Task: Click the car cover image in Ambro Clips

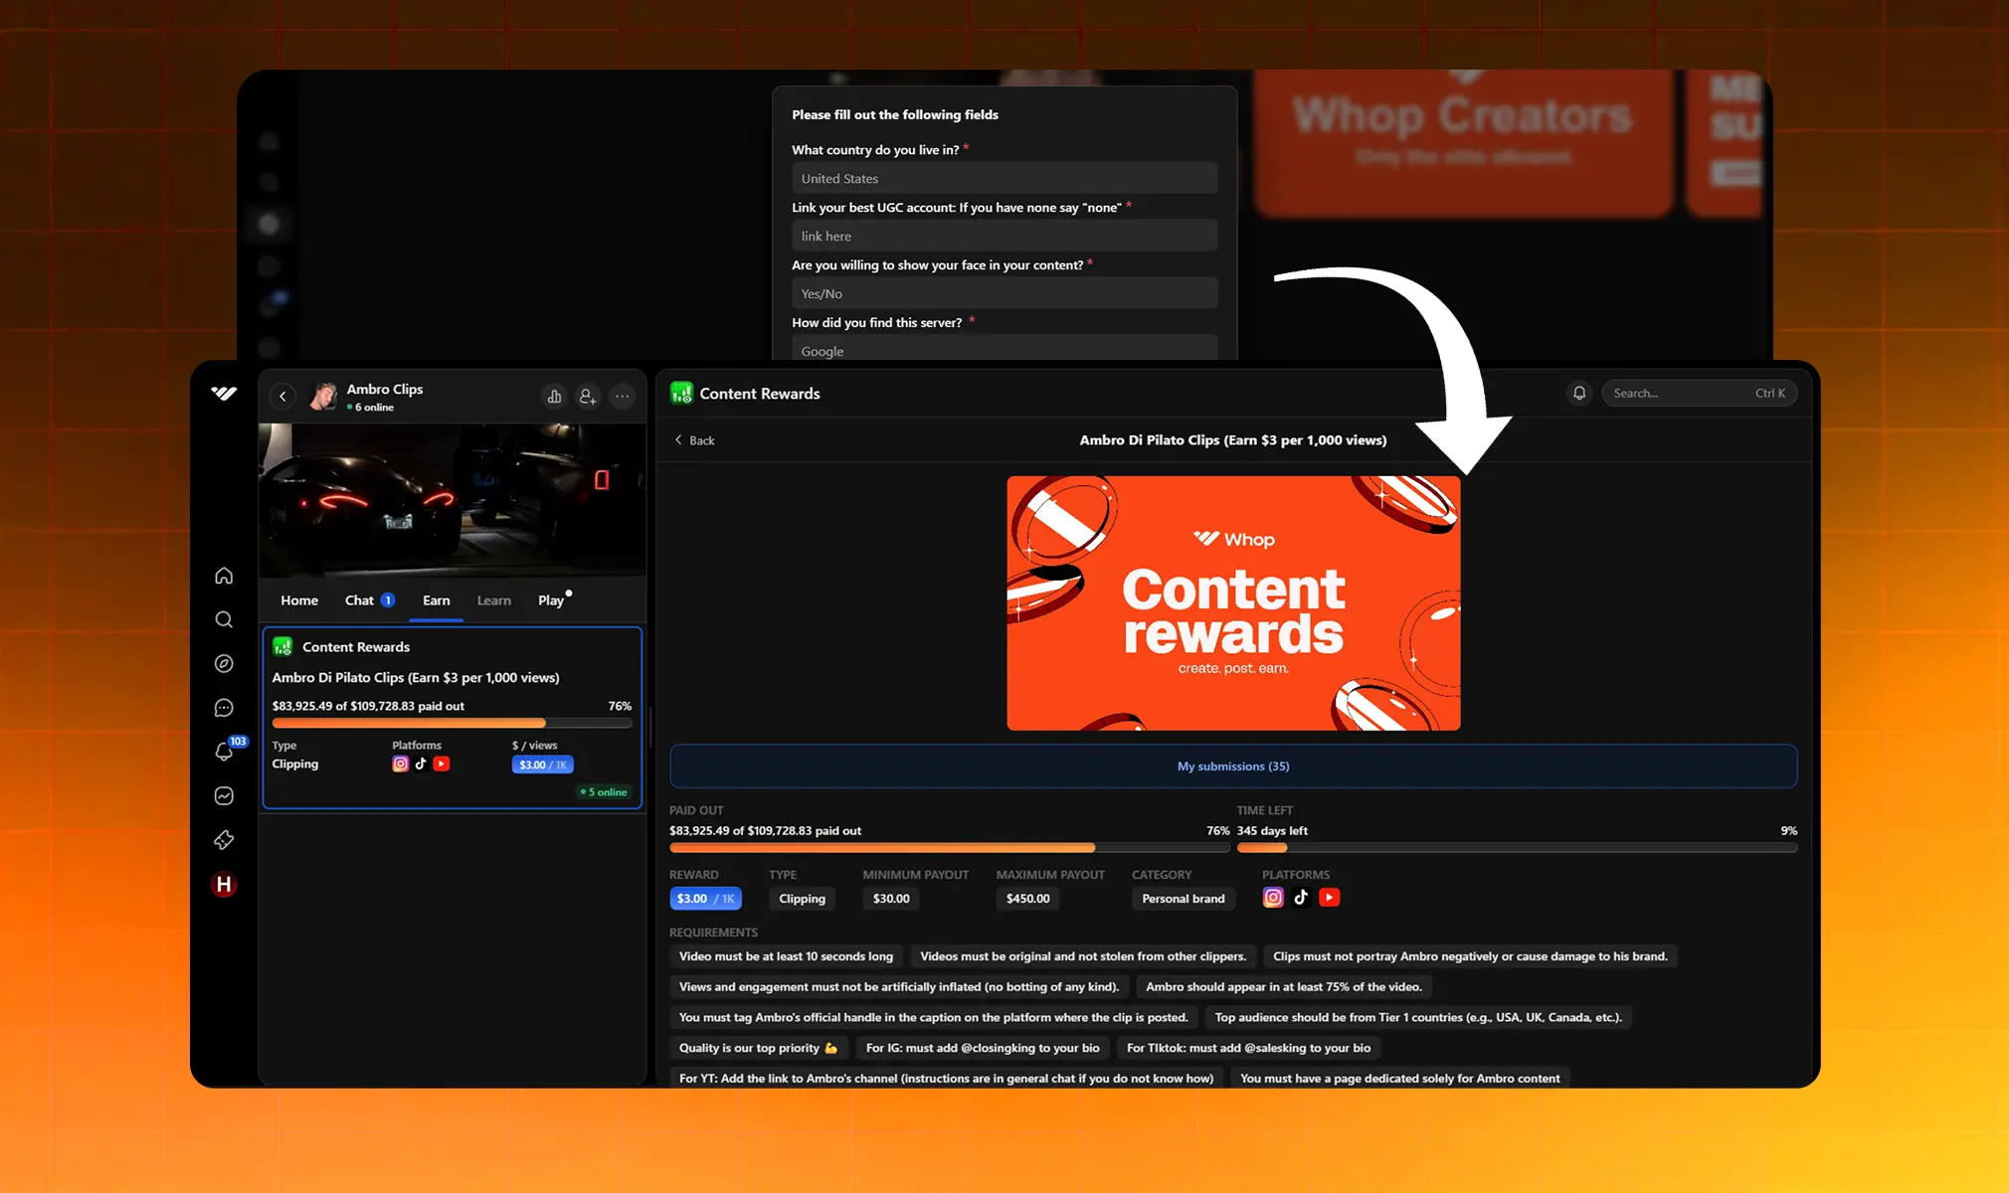Action: (x=453, y=500)
